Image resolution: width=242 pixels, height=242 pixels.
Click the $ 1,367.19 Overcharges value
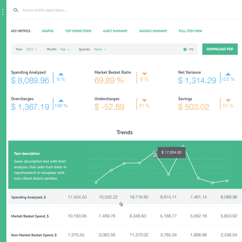(30, 107)
